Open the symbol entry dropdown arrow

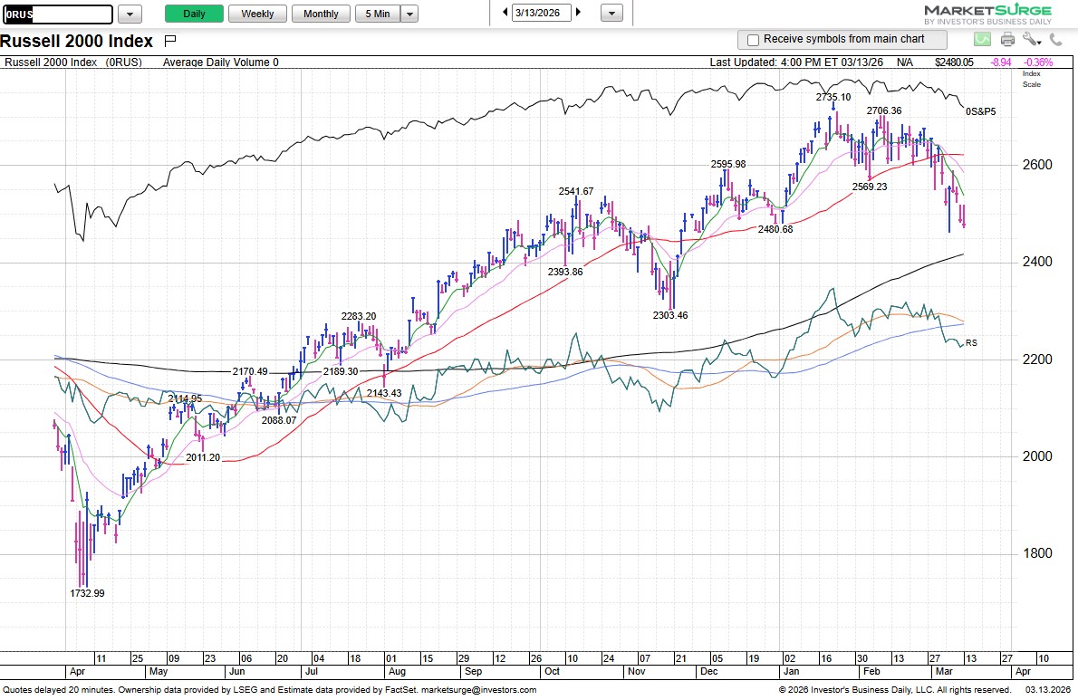128,14
